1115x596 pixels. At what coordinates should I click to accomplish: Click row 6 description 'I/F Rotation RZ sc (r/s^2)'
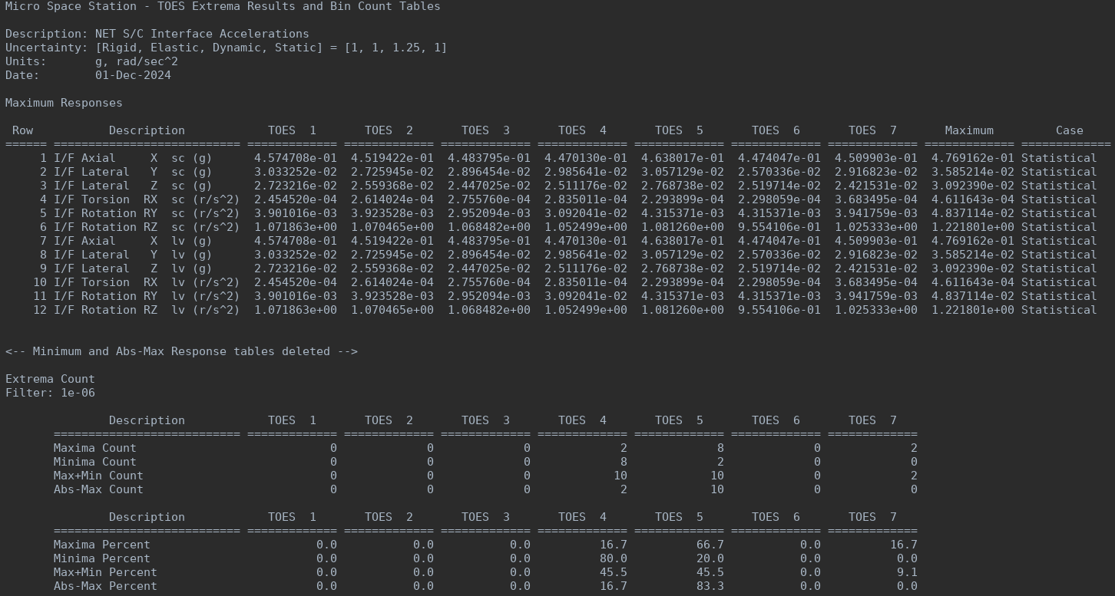[x=147, y=227]
